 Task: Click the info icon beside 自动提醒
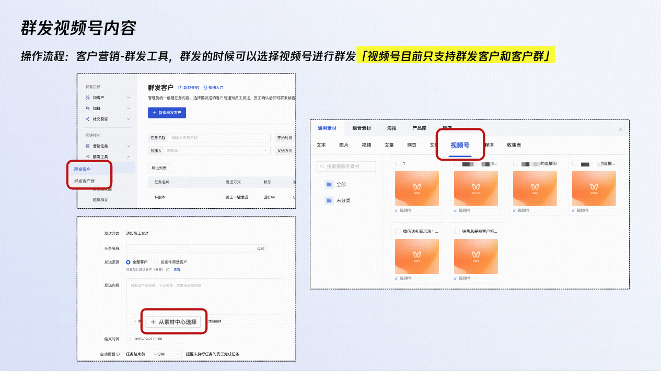118,354
